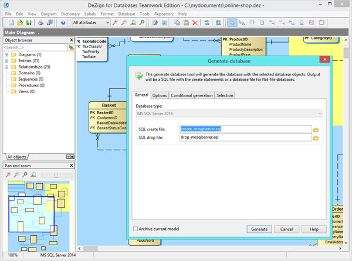This screenshot has width=352, height=261.
Task: Open the Tools menu
Action: click(x=144, y=14)
